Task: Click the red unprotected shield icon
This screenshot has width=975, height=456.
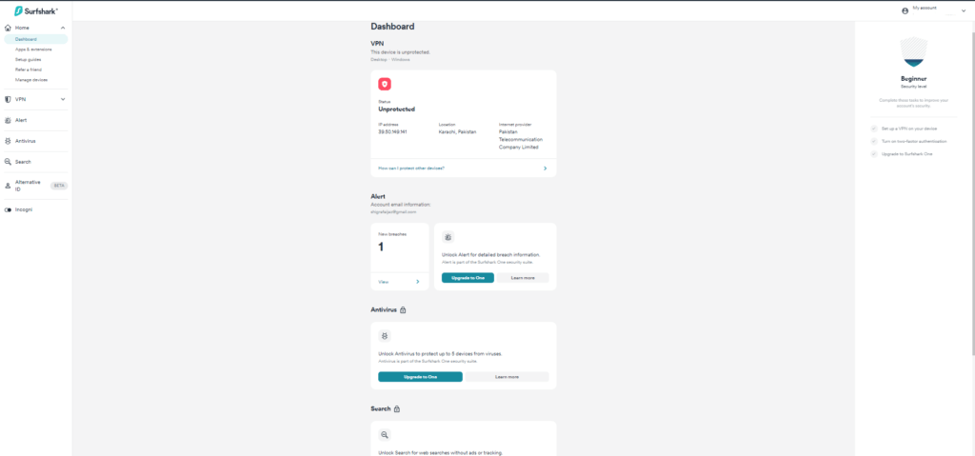Action: [385, 84]
